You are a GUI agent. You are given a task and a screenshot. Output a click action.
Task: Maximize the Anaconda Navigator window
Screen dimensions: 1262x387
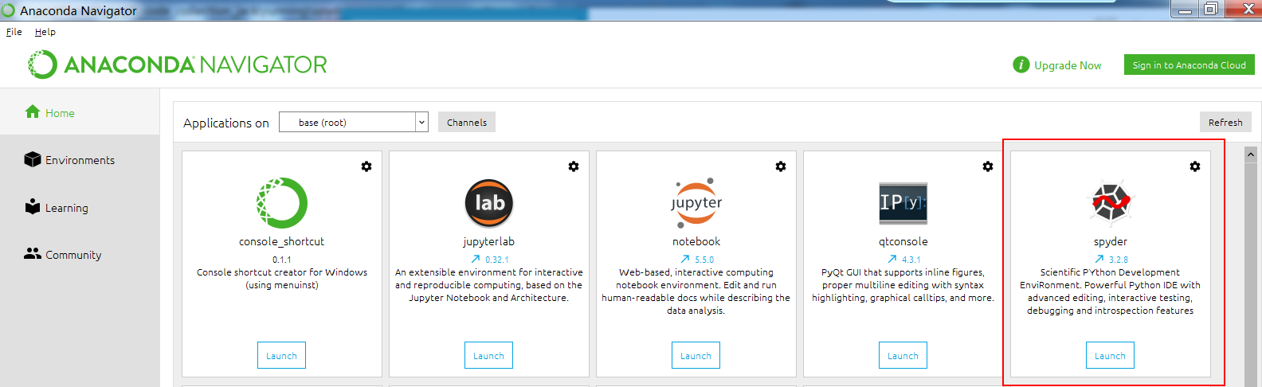click(x=1210, y=9)
